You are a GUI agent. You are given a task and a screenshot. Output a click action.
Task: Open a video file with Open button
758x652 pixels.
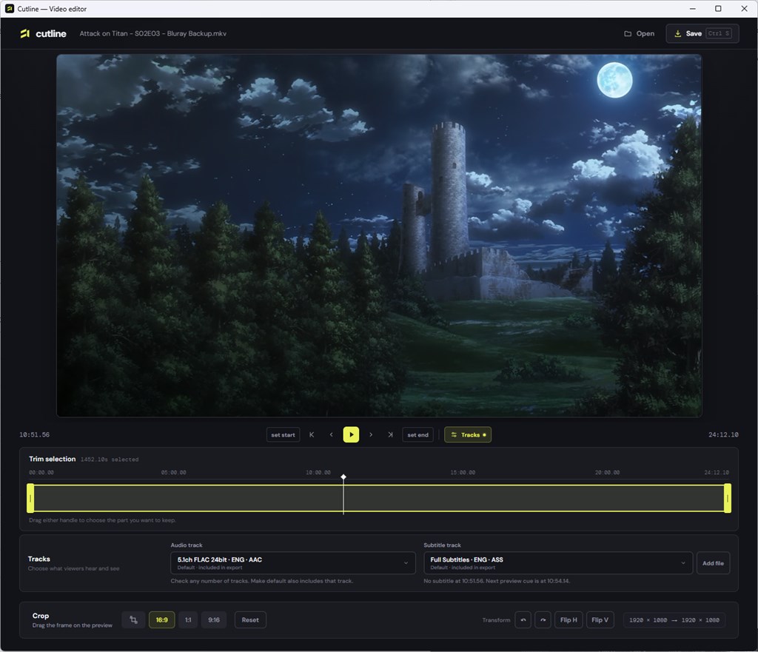pyautogui.click(x=639, y=33)
